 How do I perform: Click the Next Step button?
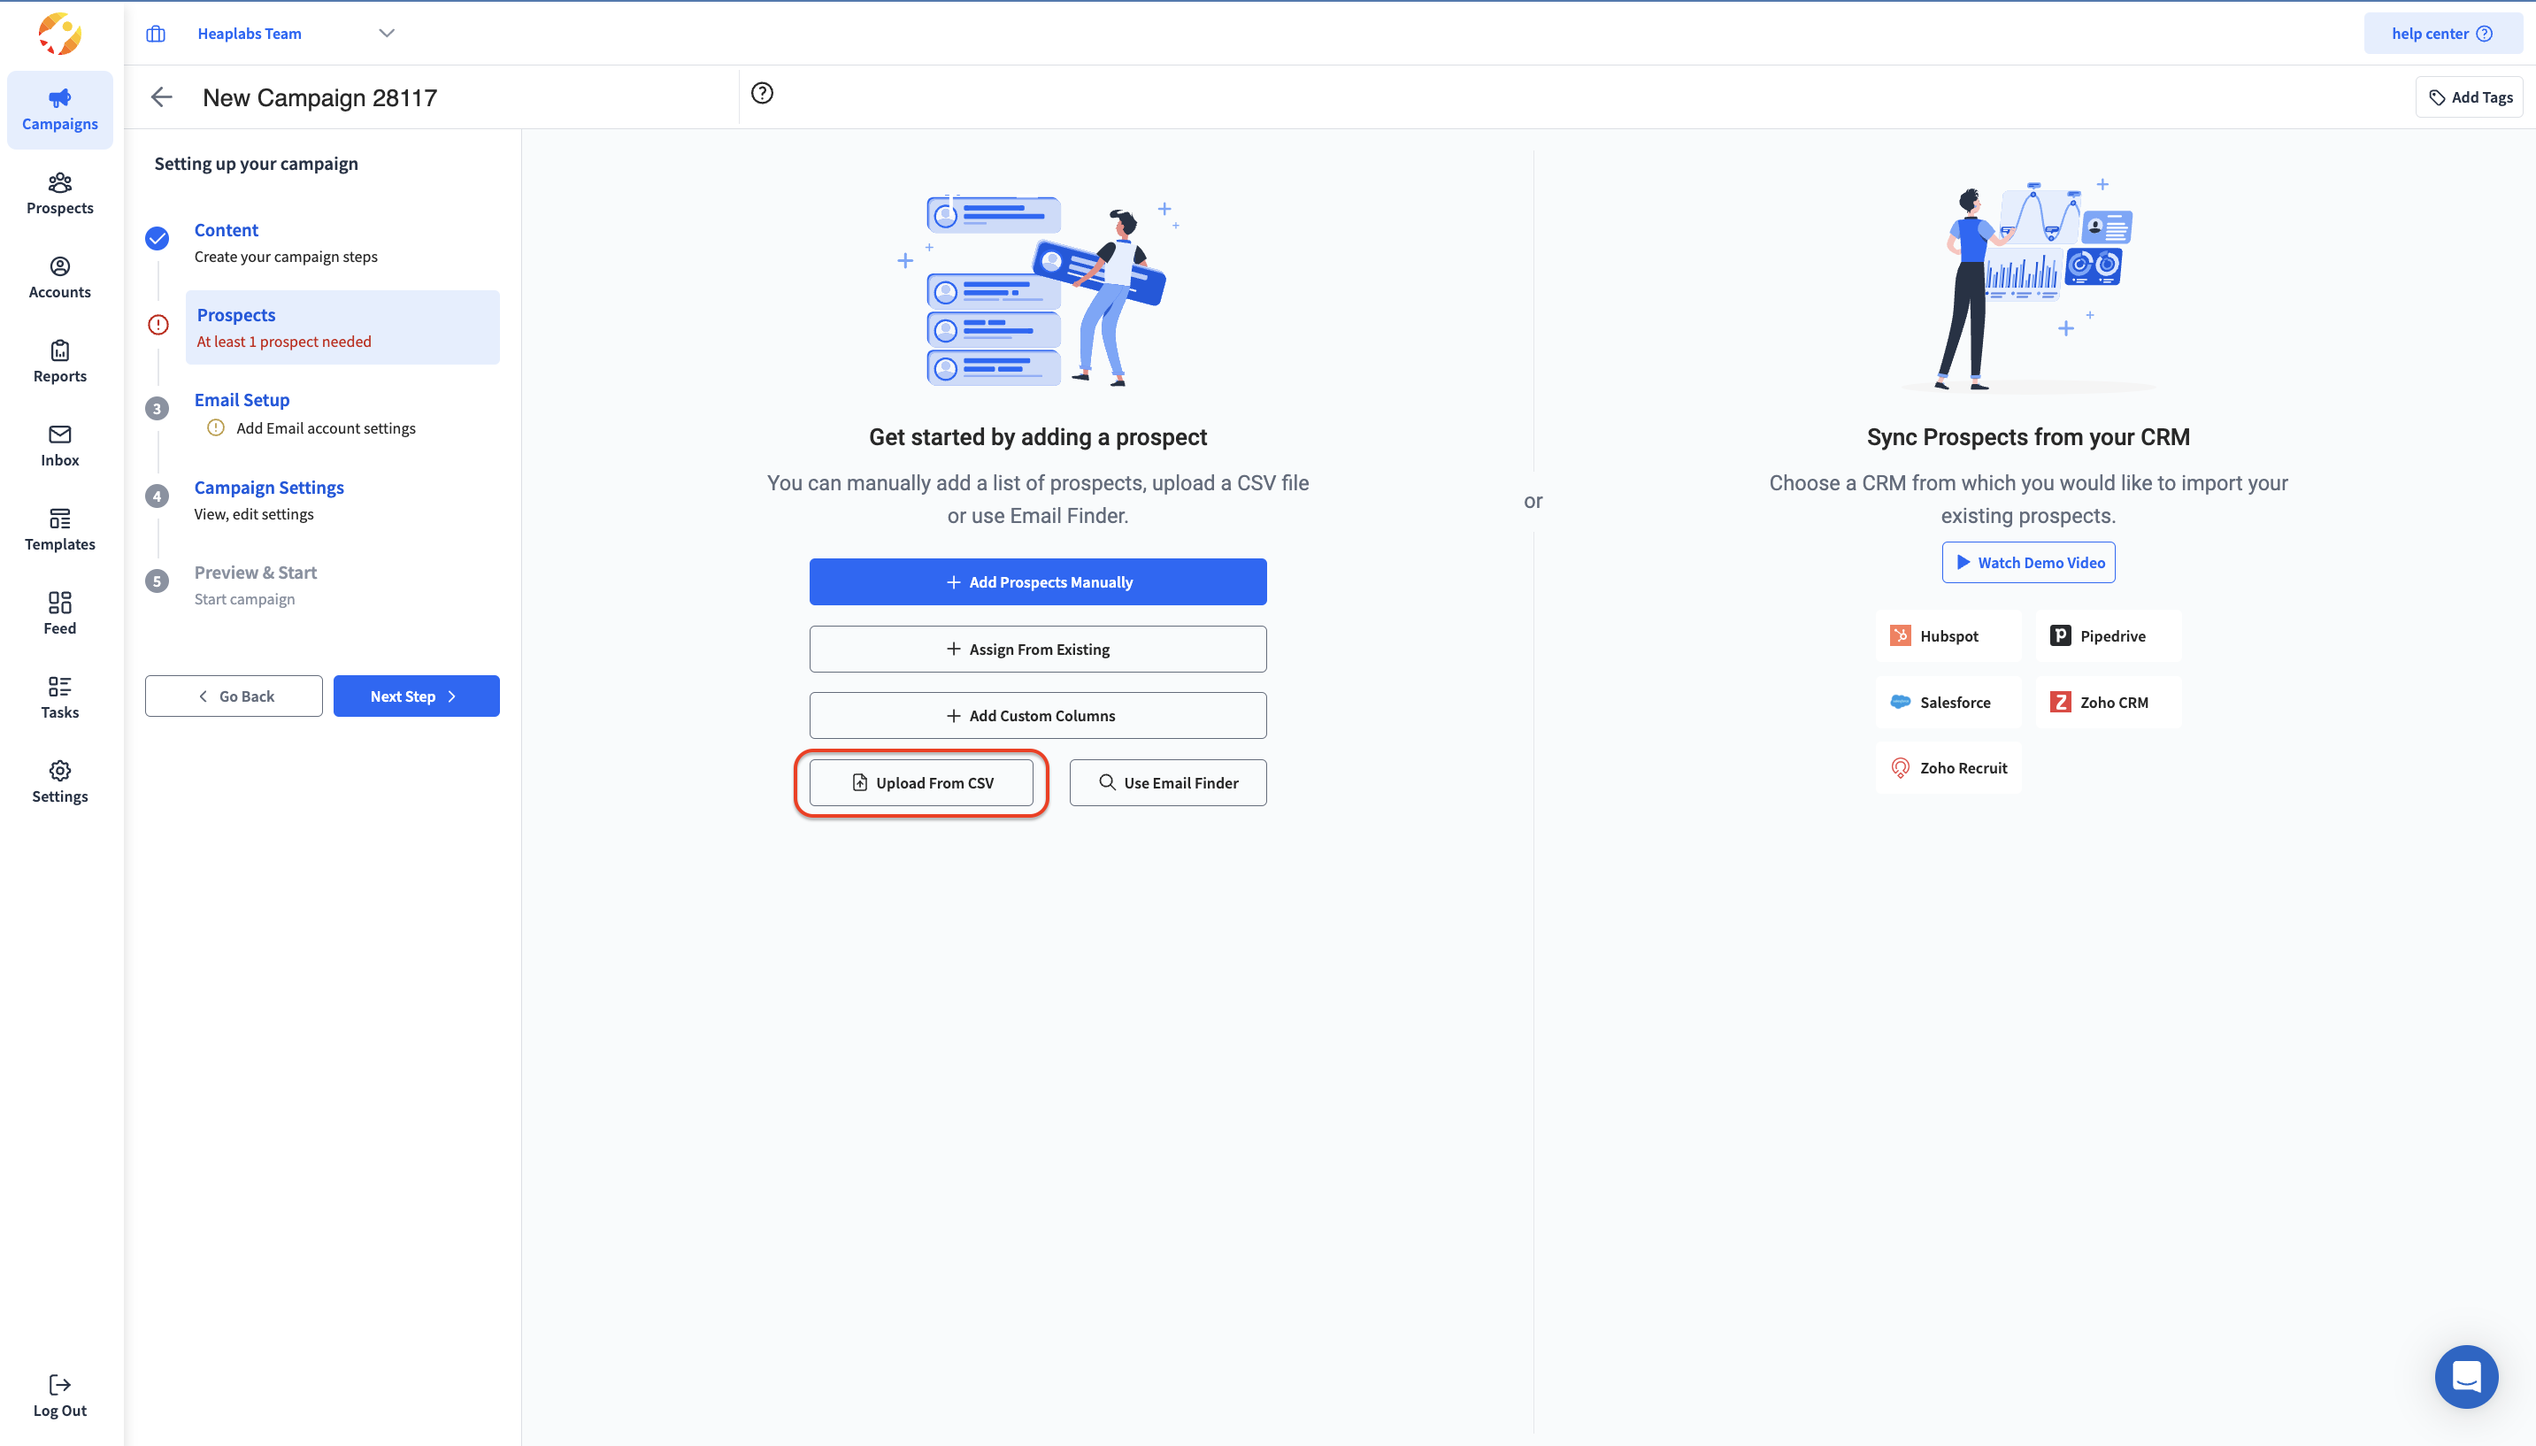(x=416, y=696)
